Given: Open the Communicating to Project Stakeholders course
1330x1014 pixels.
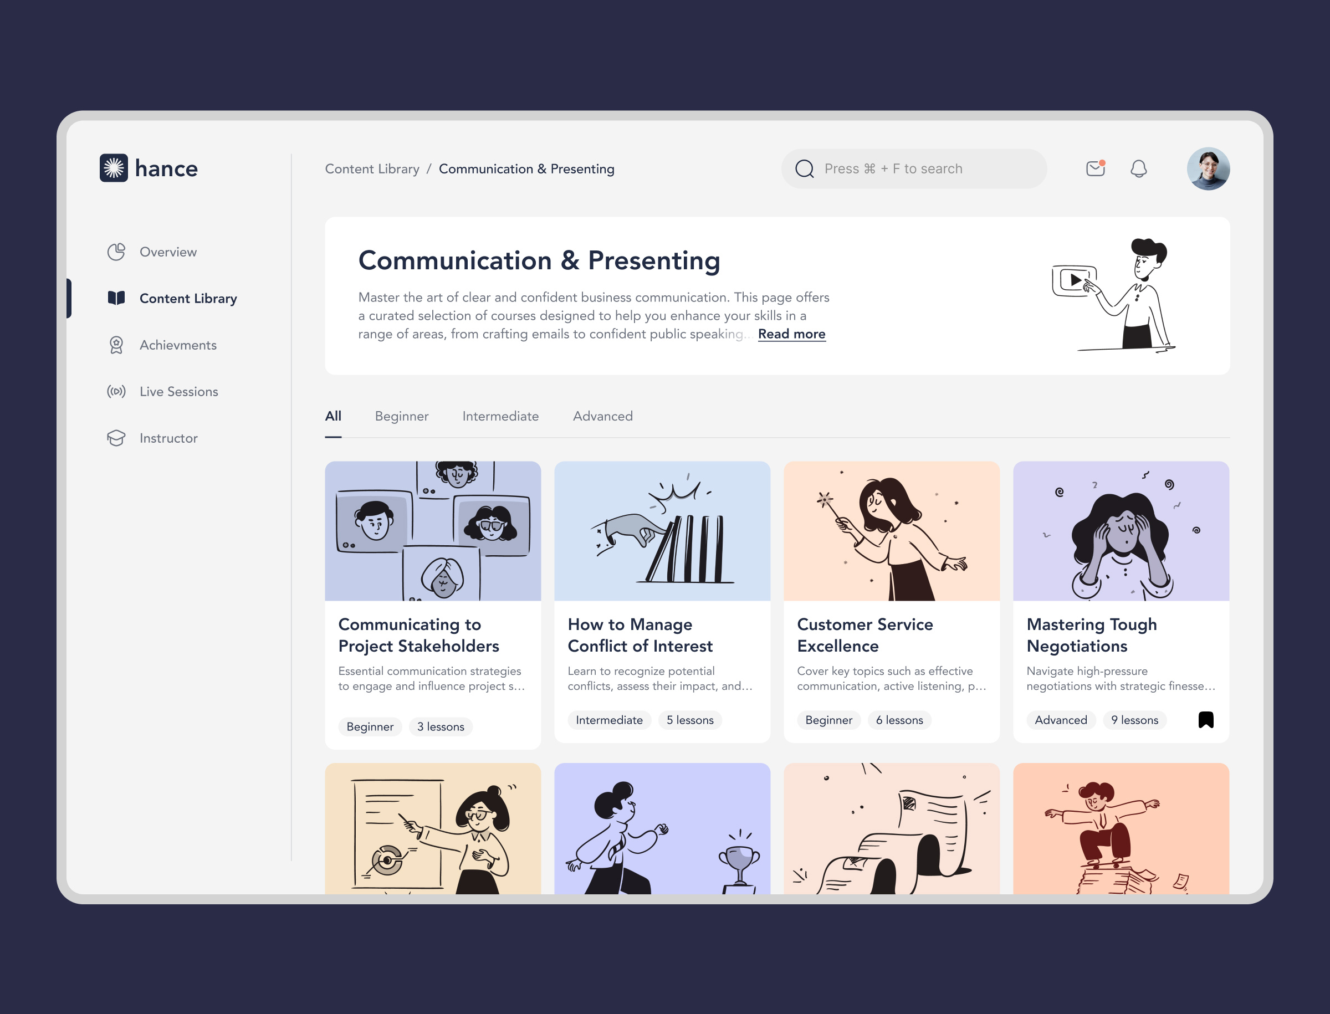Looking at the screenshot, I should point(433,635).
